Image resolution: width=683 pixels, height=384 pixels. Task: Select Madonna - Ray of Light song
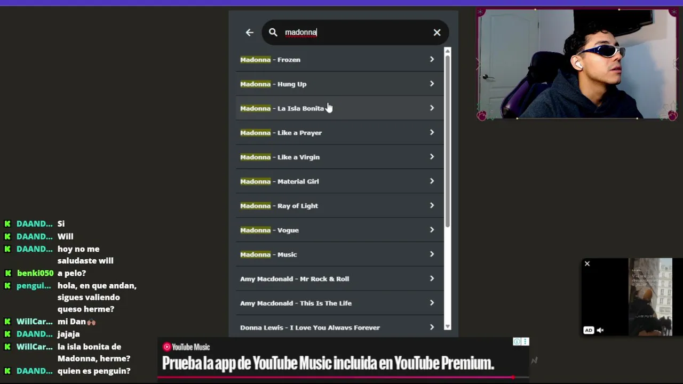[339, 206]
